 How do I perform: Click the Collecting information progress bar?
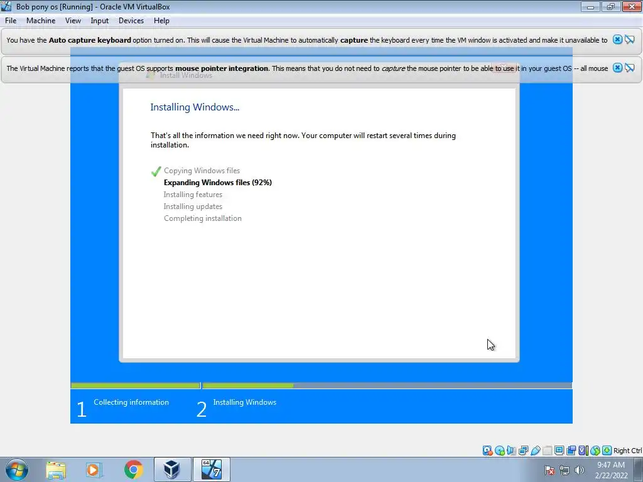click(136, 386)
